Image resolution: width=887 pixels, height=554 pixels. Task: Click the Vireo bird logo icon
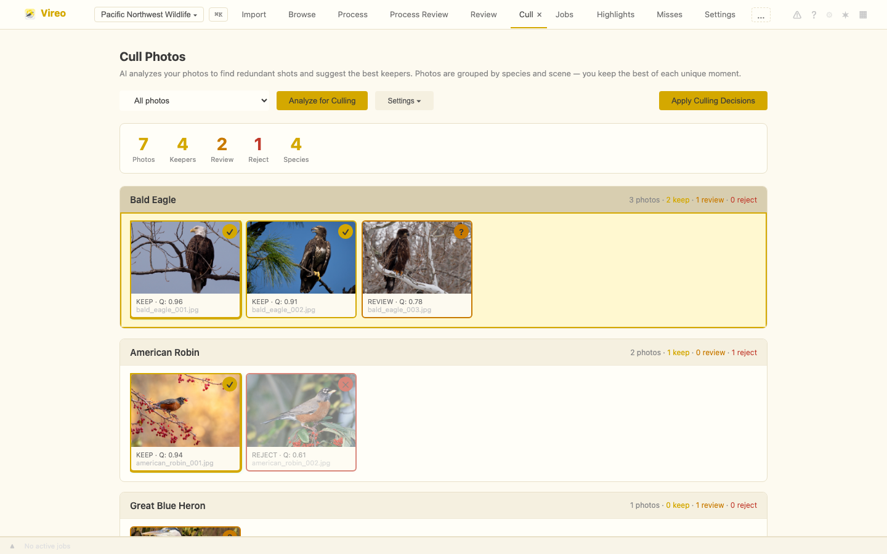click(30, 14)
